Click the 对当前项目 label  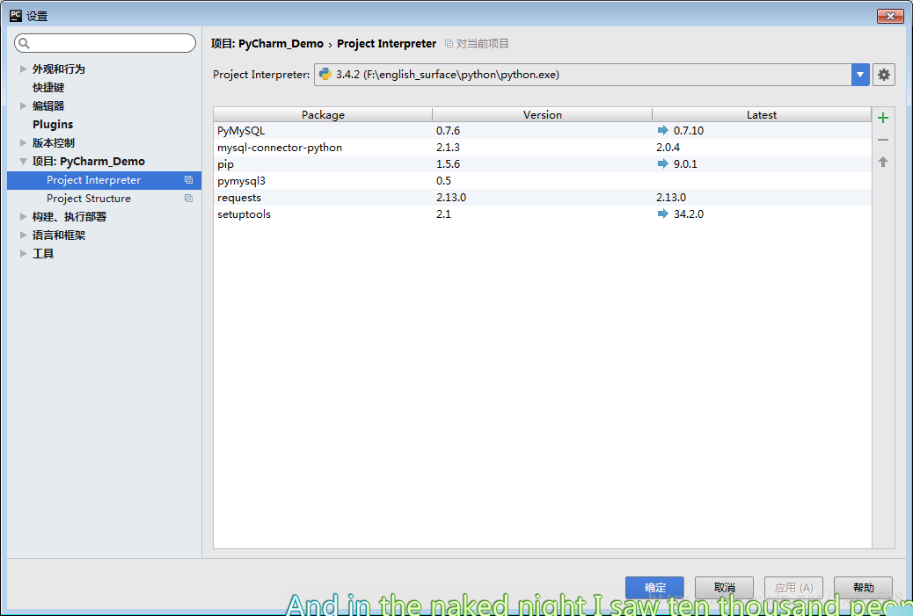point(482,44)
